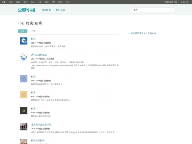Viewport: 192px width, 144px height.
Task: Open the 杭州自助租房 group link
Action: [38, 140]
